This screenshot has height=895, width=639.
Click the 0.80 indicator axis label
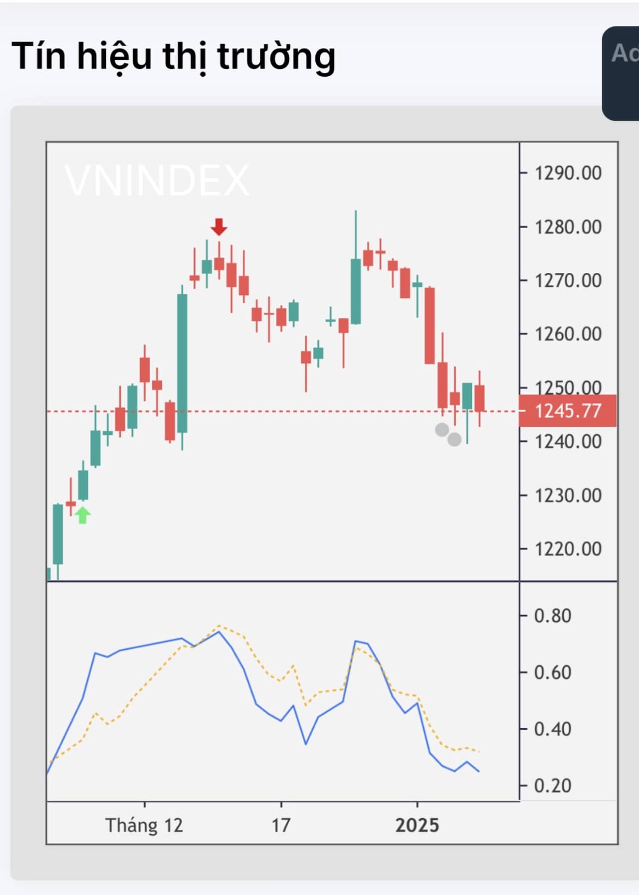click(x=553, y=616)
